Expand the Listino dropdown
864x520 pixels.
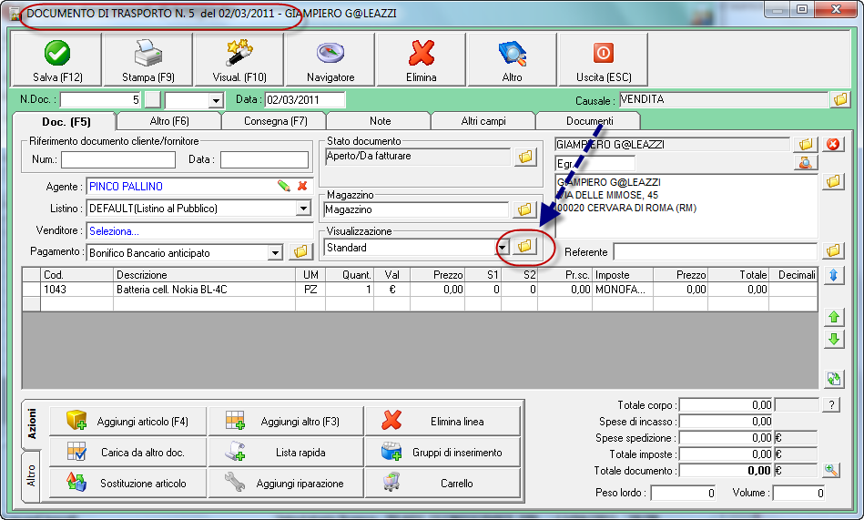(303, 209)
